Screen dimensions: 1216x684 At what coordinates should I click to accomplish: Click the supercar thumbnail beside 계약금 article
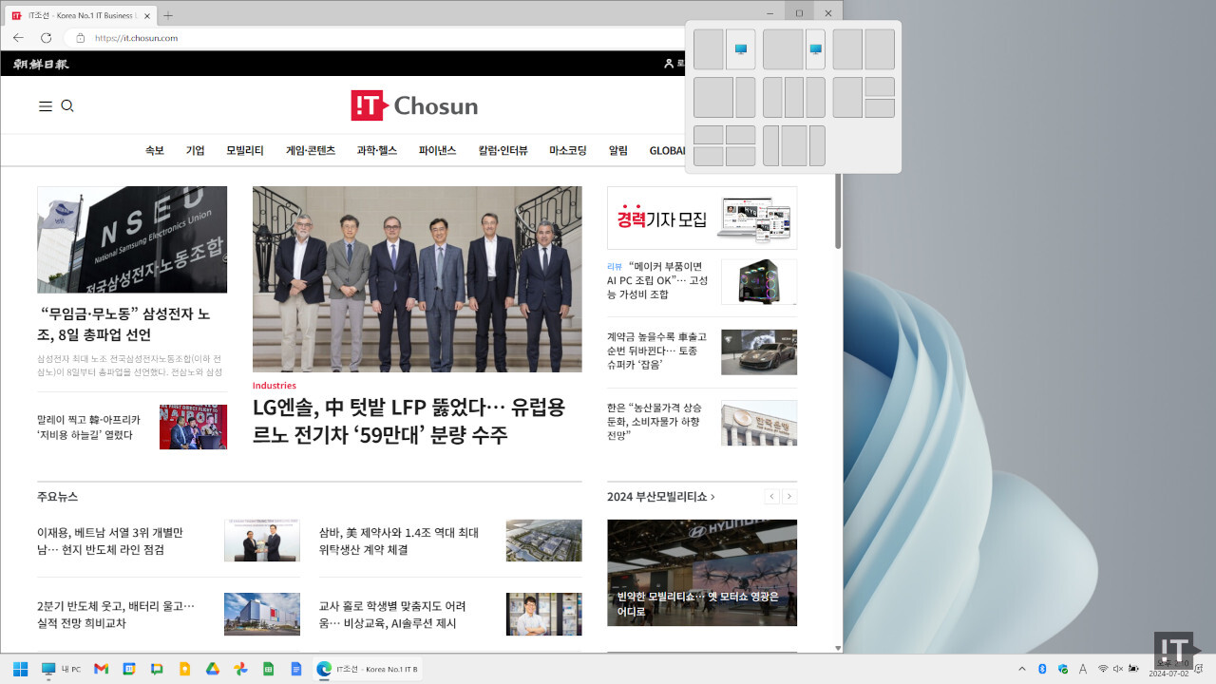point(759,352)
